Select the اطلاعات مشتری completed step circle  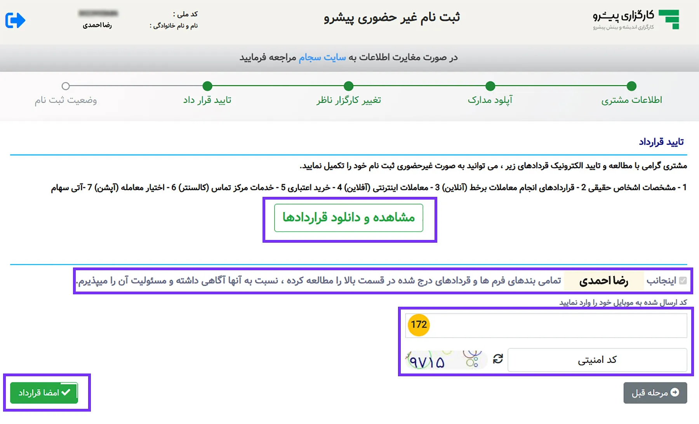click(x=631, y=86)
